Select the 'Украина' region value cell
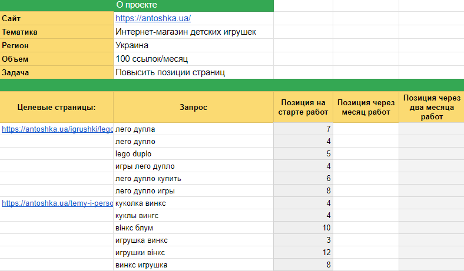 point(132,45)
